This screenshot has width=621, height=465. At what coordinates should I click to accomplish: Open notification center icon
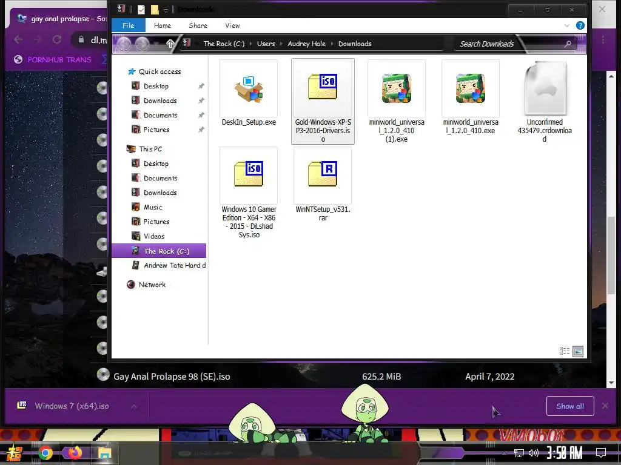[601, 453]
